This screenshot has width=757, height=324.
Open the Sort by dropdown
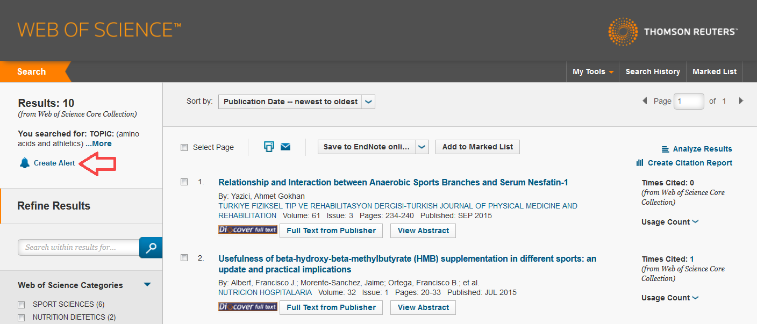297,102
